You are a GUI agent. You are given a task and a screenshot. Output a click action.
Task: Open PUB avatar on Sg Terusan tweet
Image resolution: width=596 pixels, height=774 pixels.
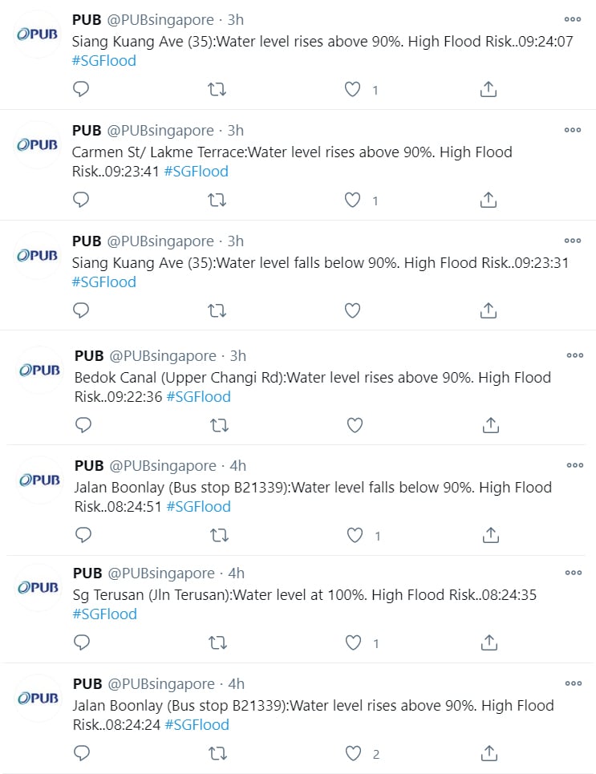tap(39, 587)
